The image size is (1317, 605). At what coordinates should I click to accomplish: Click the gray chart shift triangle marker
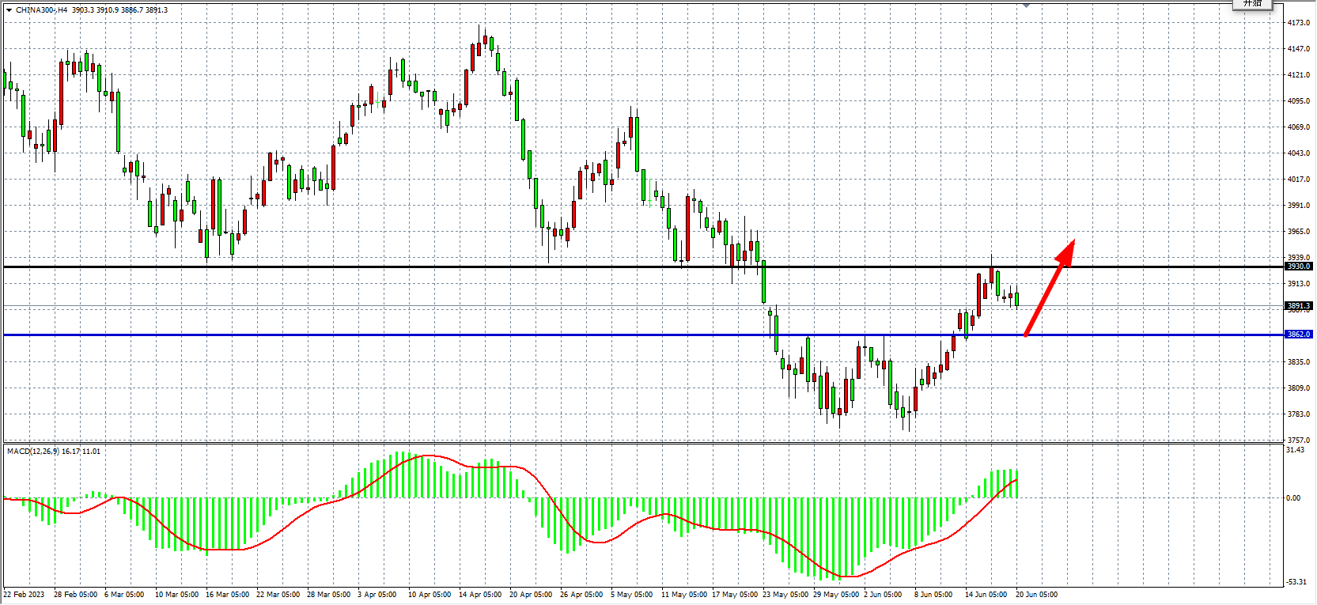click(x=1026, y=6)
